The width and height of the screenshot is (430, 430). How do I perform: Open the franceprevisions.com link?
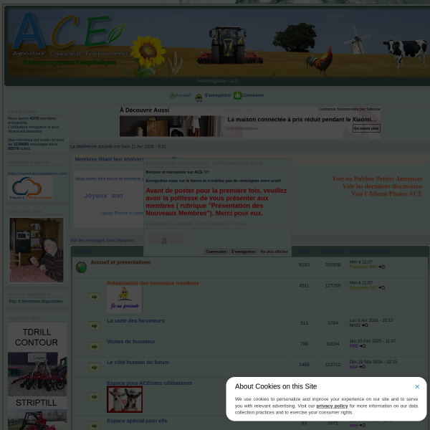pyautogui.click(x=37, y=173)
